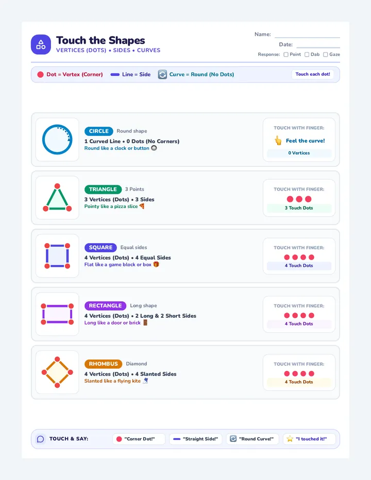Click the Touch each dot! button
Image resolution: width=371 pixels, height=480 pixels.
point(312,74)
